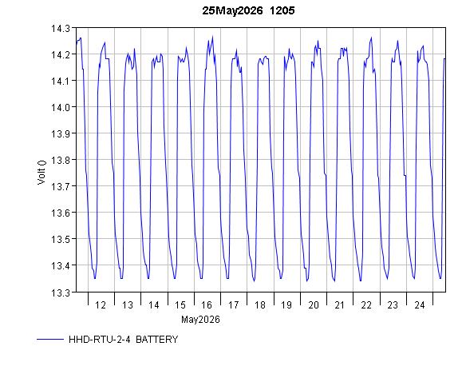Select the HHD-RTU-2-4 BATTERY legend label
The height and width of the screenshot is (390, 466).
124,340
